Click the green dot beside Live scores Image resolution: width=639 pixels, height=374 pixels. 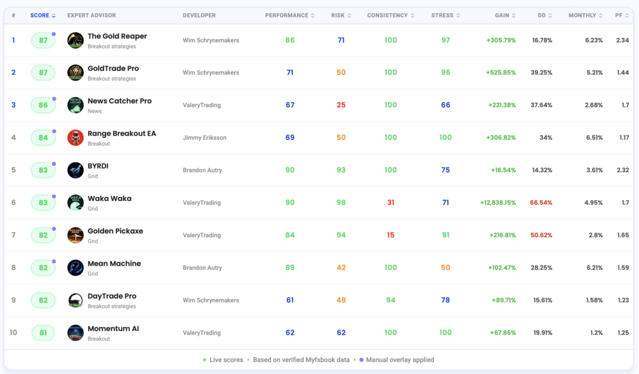coord(205,360)
